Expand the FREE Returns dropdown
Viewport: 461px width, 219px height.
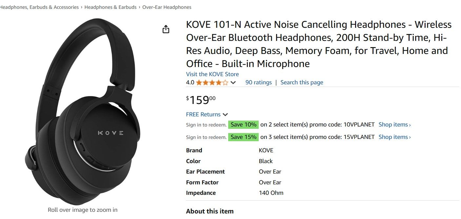(x=225, y=114)
